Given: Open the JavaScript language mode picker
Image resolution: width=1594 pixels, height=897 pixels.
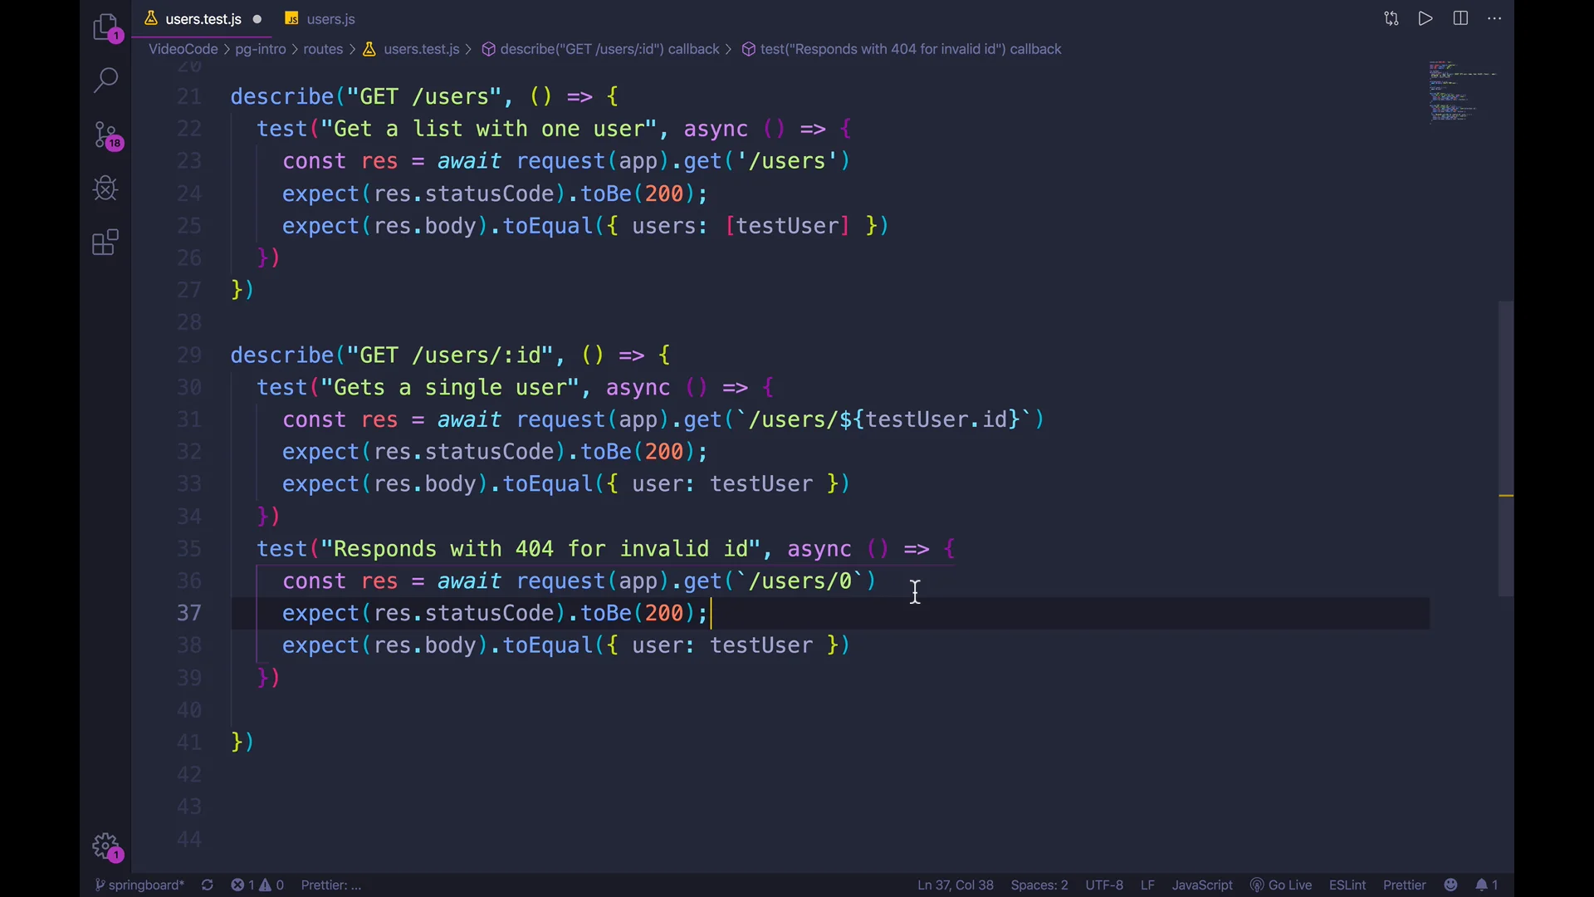Looking at the screenshot, I should [x=1200, y=885].
